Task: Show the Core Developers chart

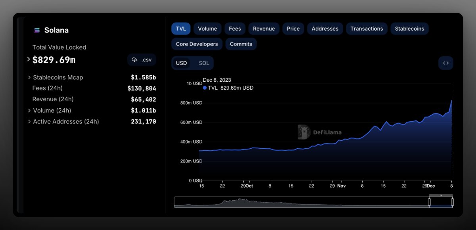Action: point(197,44)
